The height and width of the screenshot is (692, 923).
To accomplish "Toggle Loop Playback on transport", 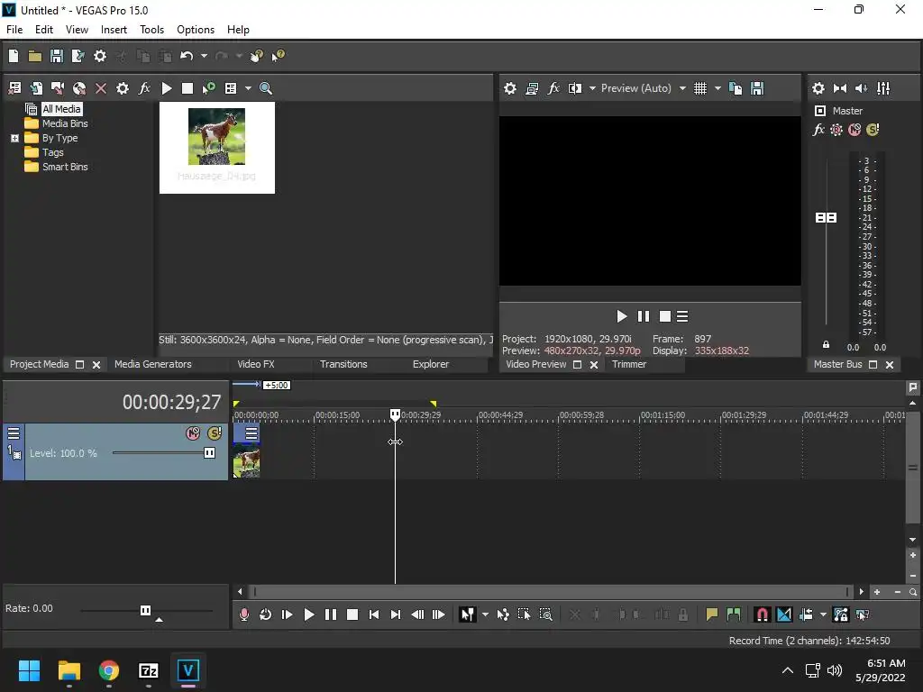I will [x=266, y=615].
